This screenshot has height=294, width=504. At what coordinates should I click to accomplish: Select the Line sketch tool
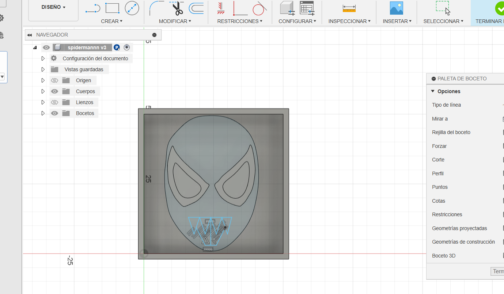tap(93, 8)
